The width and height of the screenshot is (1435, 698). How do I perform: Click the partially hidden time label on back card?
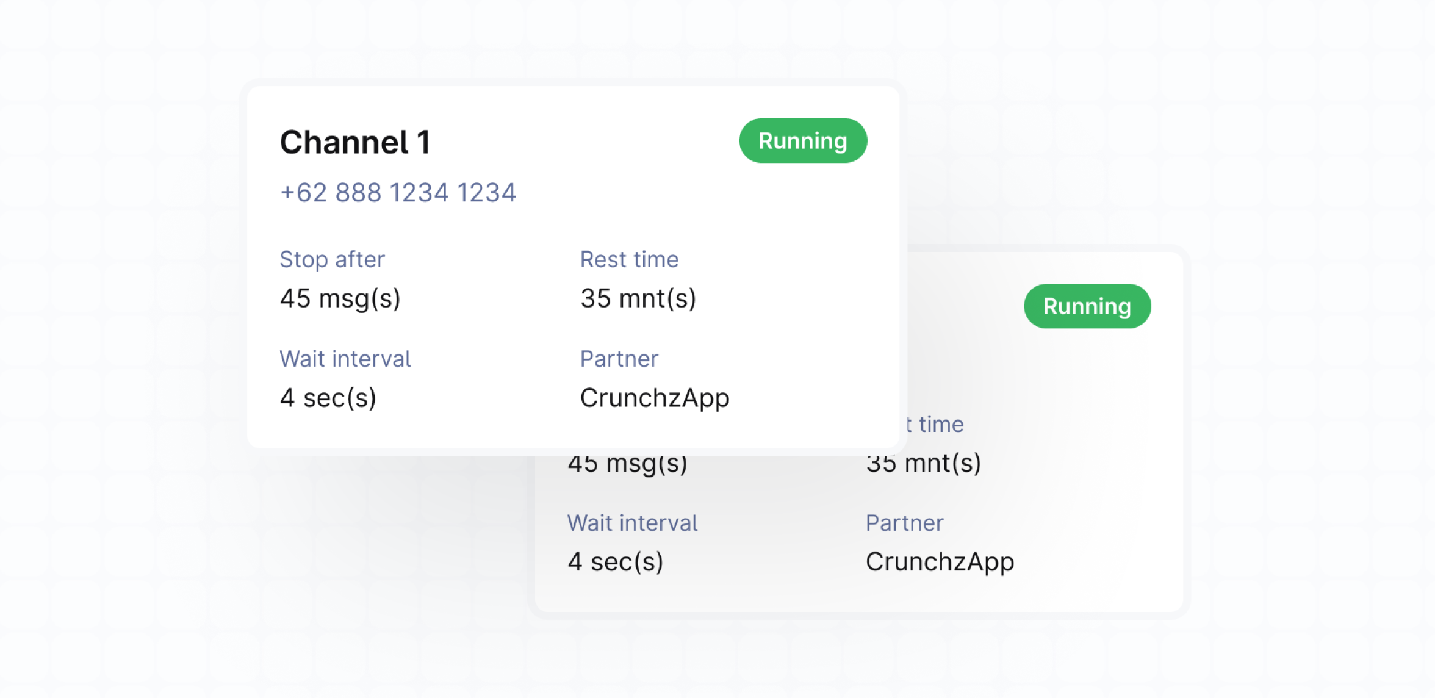coord(935,425)
